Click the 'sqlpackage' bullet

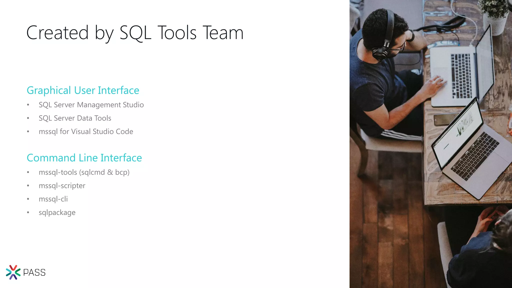pos(57,212)
